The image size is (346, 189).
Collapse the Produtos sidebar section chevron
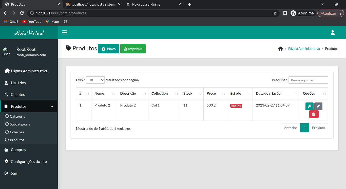click(52, 106)
